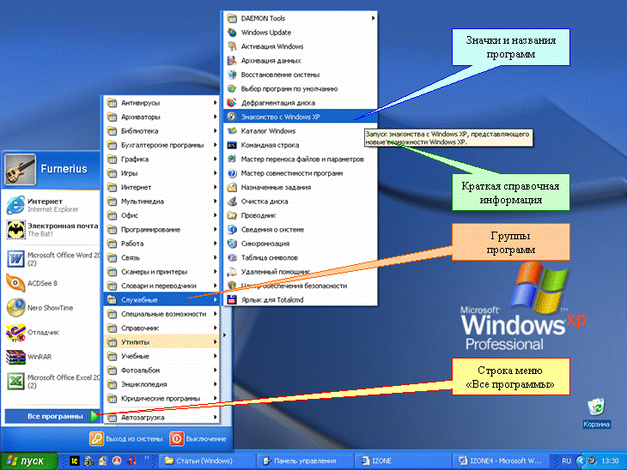627x470 pixels.
Task: Select the Удаленный помощник entry
Action: 301,272
